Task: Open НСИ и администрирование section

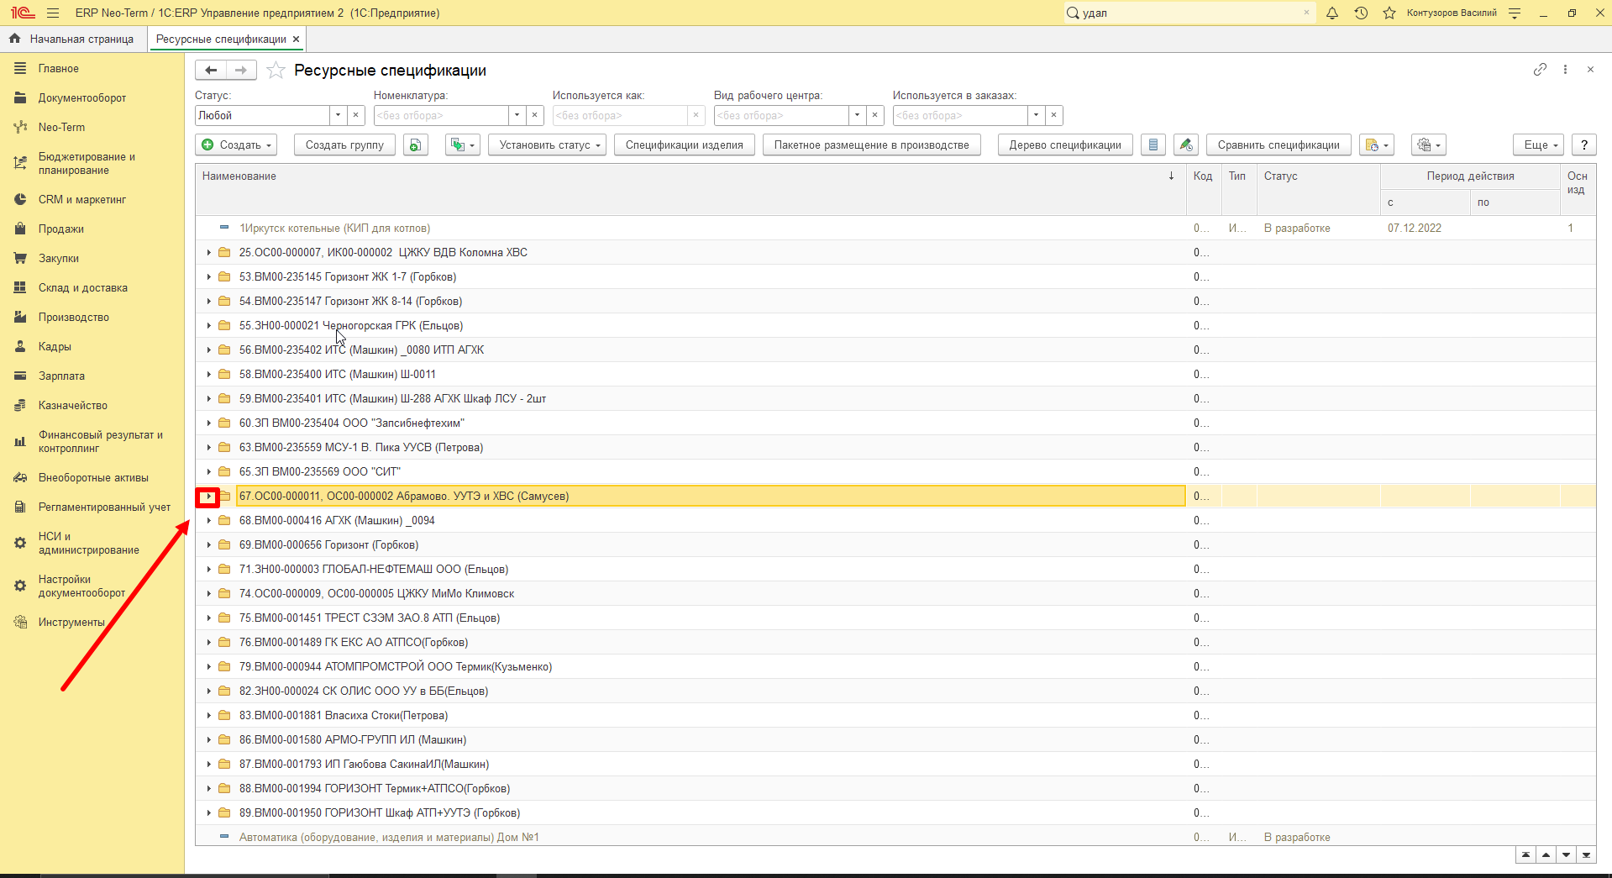Action: (88, 544)
